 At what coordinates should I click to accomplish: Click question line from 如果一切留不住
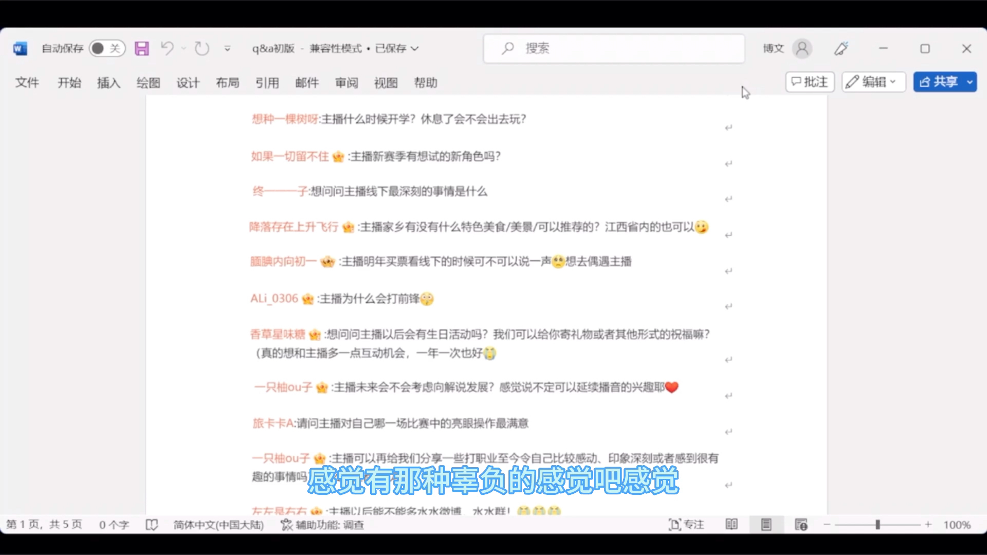pos(376,156)
